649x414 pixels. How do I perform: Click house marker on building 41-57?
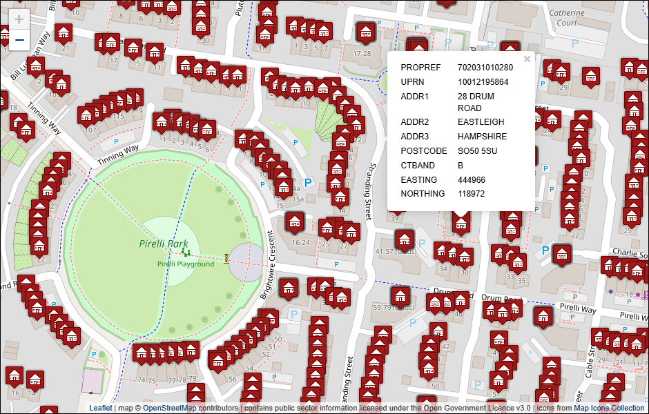(405, 239)
